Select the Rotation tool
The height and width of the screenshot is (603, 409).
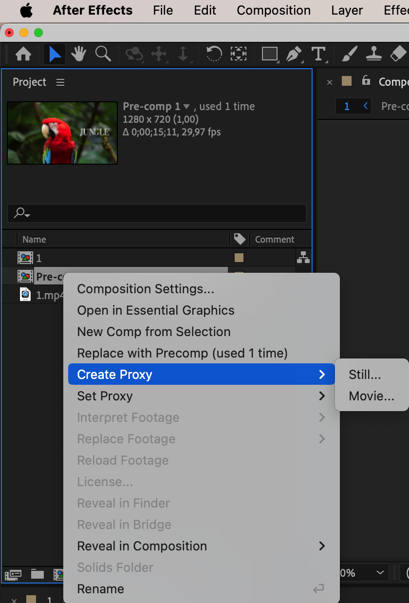point(214,54)
